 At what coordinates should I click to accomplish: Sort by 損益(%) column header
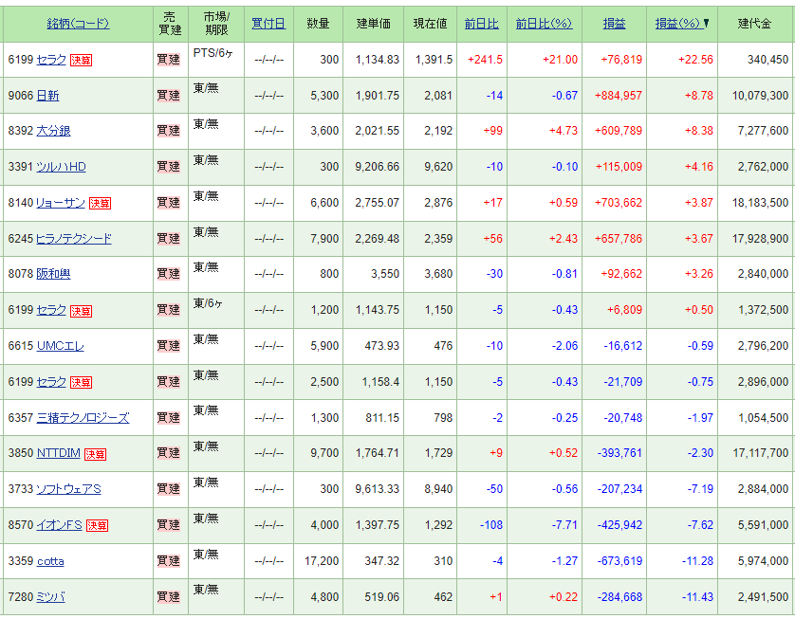679,24
